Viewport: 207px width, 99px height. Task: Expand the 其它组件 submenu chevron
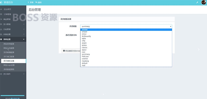[x=24, y=74]
